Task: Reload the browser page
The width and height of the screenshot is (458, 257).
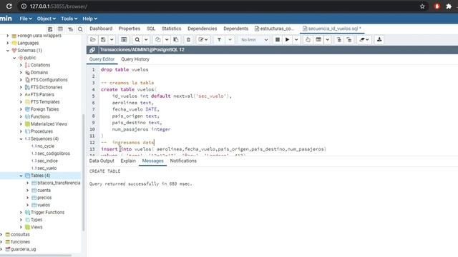Action: coord(9,6)
